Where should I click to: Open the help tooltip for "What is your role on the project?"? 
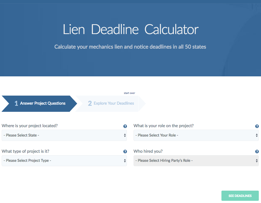pyautogui.click(x=257, y=126)
